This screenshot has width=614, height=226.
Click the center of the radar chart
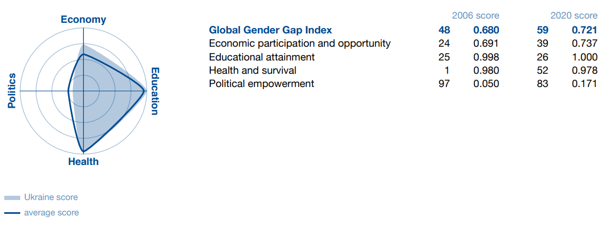tap(84, 91)
